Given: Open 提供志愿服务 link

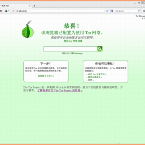Looking at the screenshot, I should tap(95, 77).
